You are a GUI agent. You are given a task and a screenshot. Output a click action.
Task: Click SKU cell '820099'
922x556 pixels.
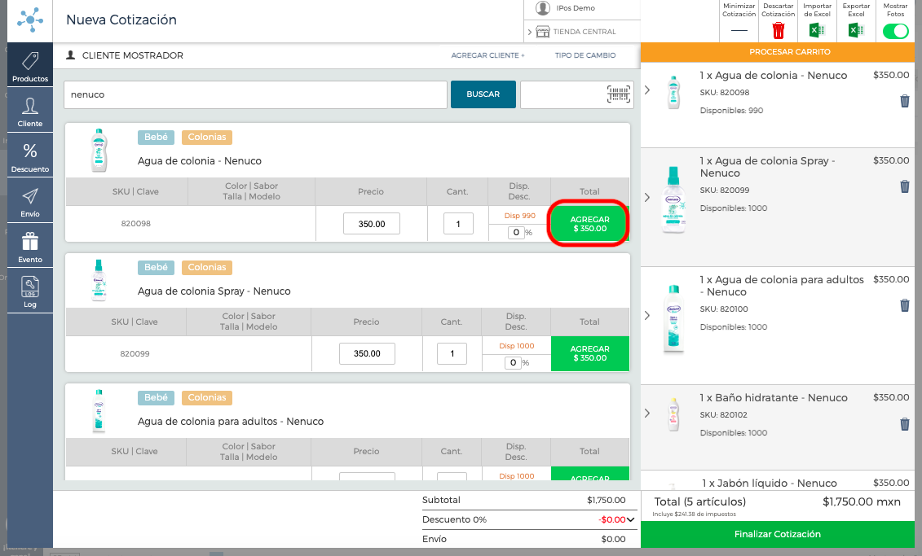tap(135, 353)
